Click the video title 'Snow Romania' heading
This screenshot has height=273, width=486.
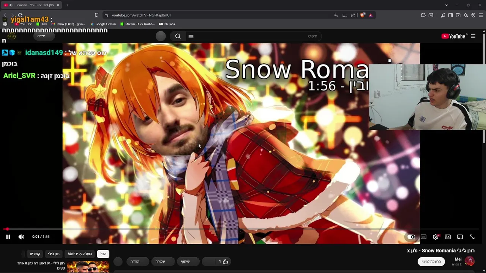coord(440,251)
